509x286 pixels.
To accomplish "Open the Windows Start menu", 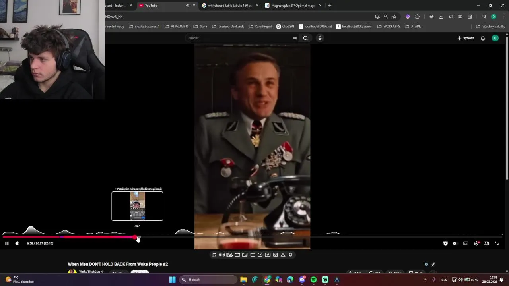I will [x=172, y=280].
